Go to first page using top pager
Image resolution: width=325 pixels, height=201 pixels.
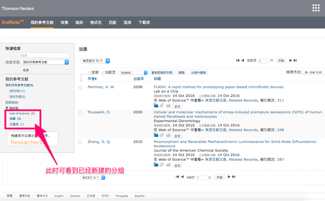click(x=238, y=60)
